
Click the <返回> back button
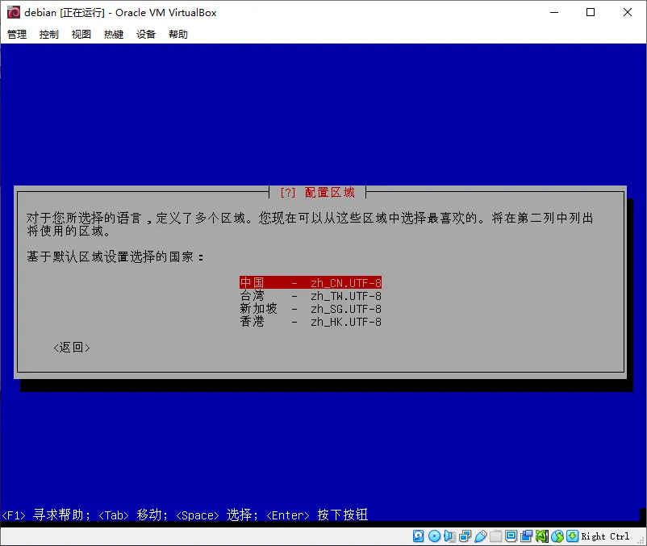(x=72, y=348)
